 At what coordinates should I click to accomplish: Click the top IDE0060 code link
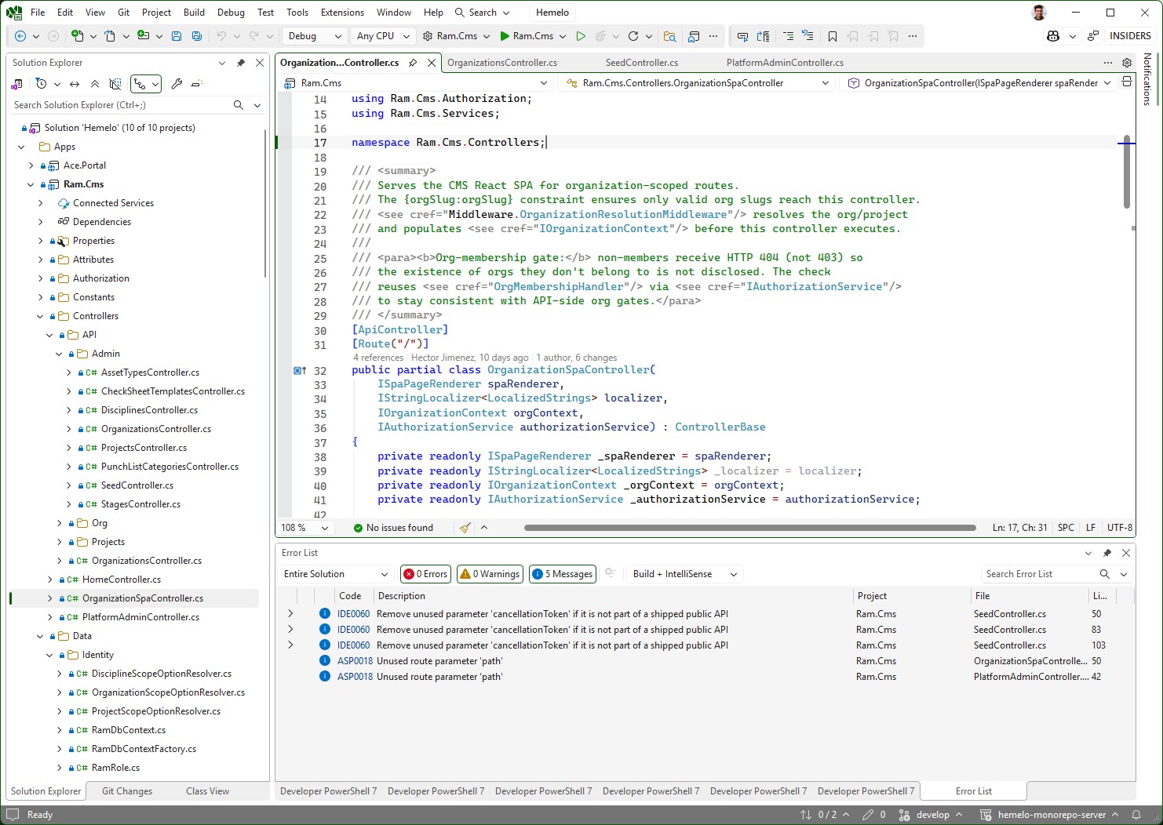[x=353, y=614]
